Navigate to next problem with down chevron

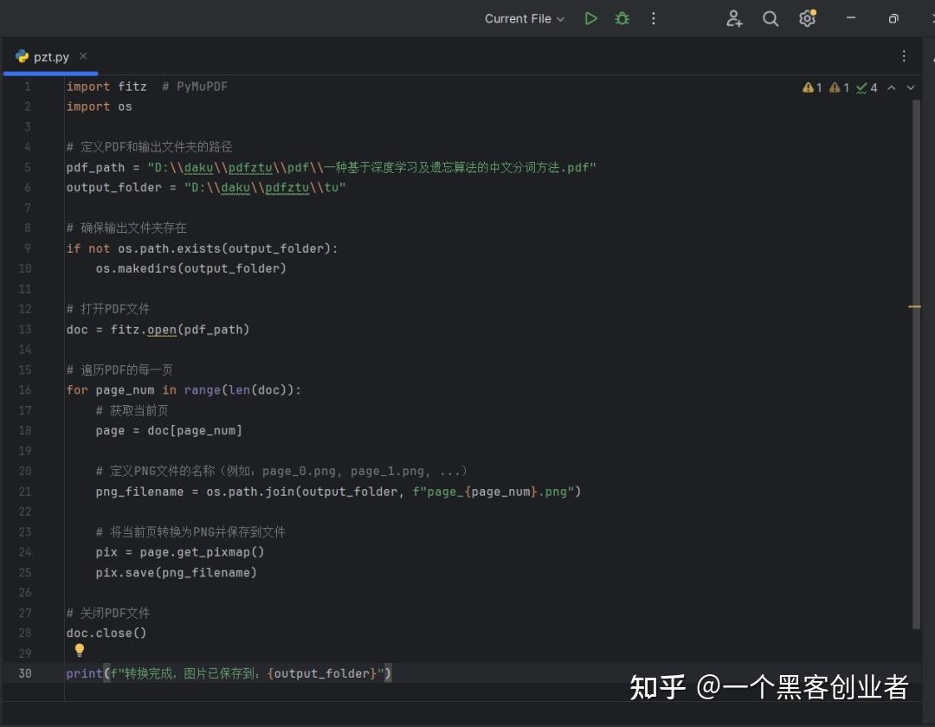[x=910, y=87]
